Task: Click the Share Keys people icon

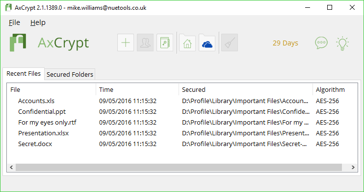Action: (x=145, y=43)
